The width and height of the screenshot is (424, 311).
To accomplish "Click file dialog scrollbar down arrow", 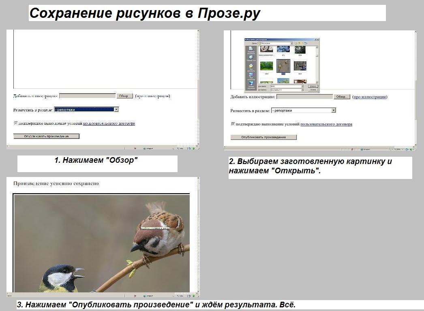I will [x=317, y=82].
